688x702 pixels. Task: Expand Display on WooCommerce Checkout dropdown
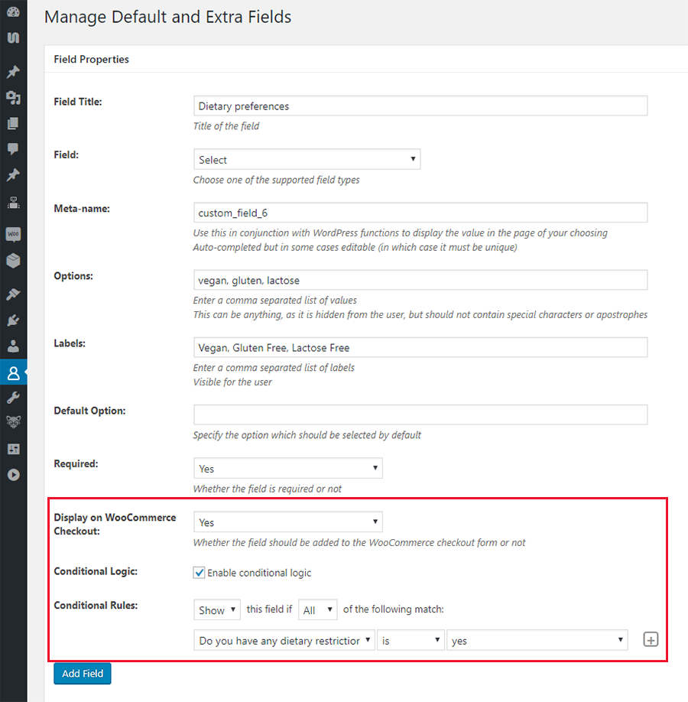point(287,522)
